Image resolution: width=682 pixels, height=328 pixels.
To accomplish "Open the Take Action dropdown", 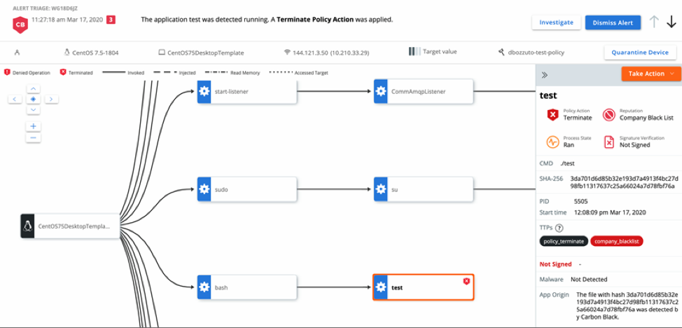I will point(650,74).
